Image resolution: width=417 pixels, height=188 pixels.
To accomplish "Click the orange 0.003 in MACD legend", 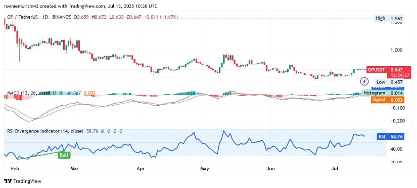I will [89, 93].
